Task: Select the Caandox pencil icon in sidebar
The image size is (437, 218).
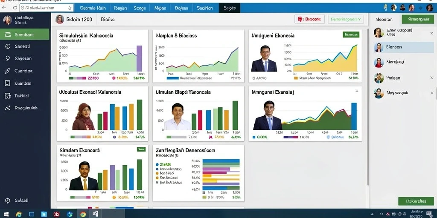Action: (x=8, y=71)
